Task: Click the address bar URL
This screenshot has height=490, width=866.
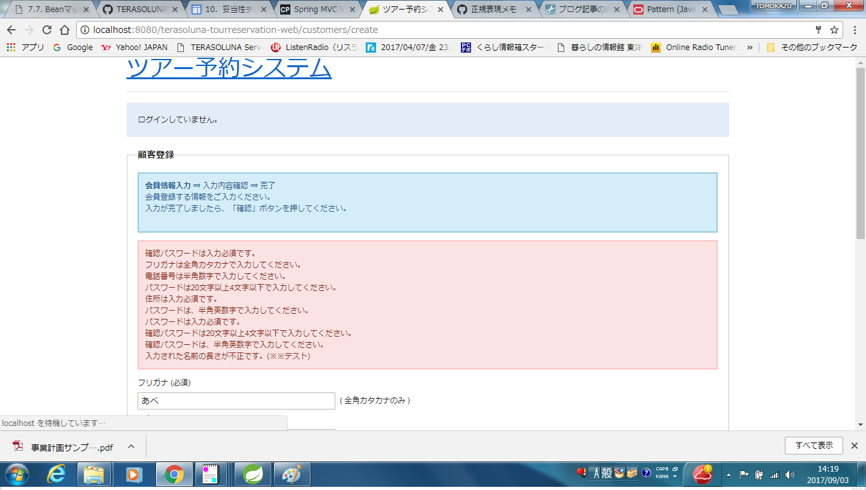Action: (x=235, y=30)
